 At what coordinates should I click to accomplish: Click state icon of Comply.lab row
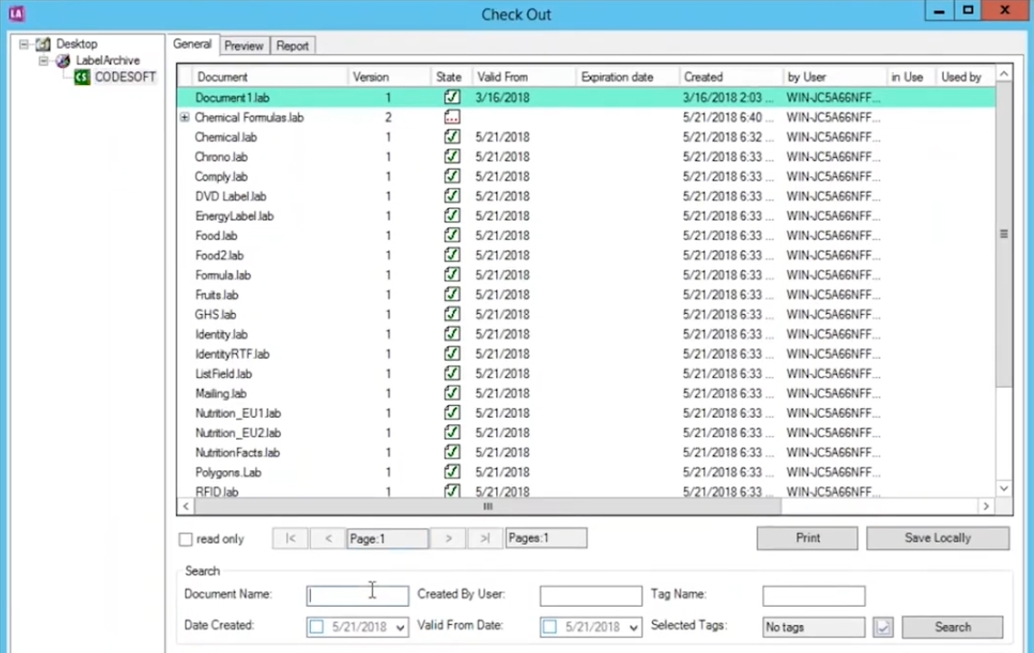(x=452, y=176)
